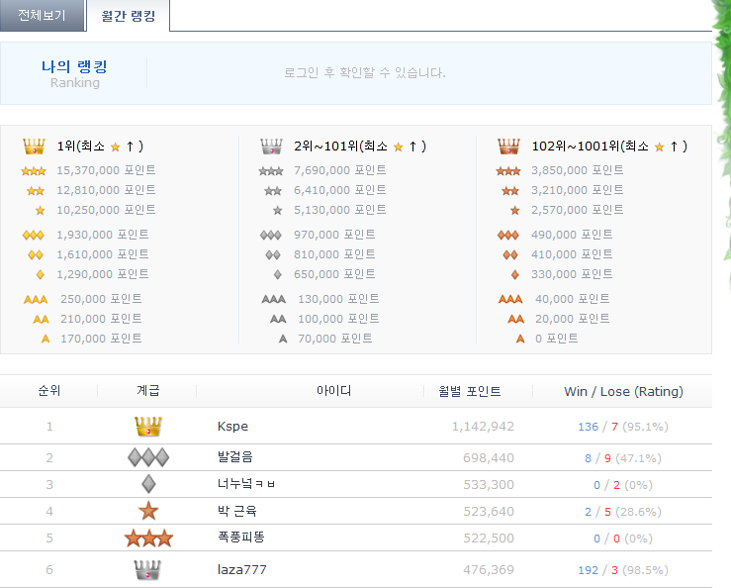Select the 월간 랭킹 tab

click(128, 16)
